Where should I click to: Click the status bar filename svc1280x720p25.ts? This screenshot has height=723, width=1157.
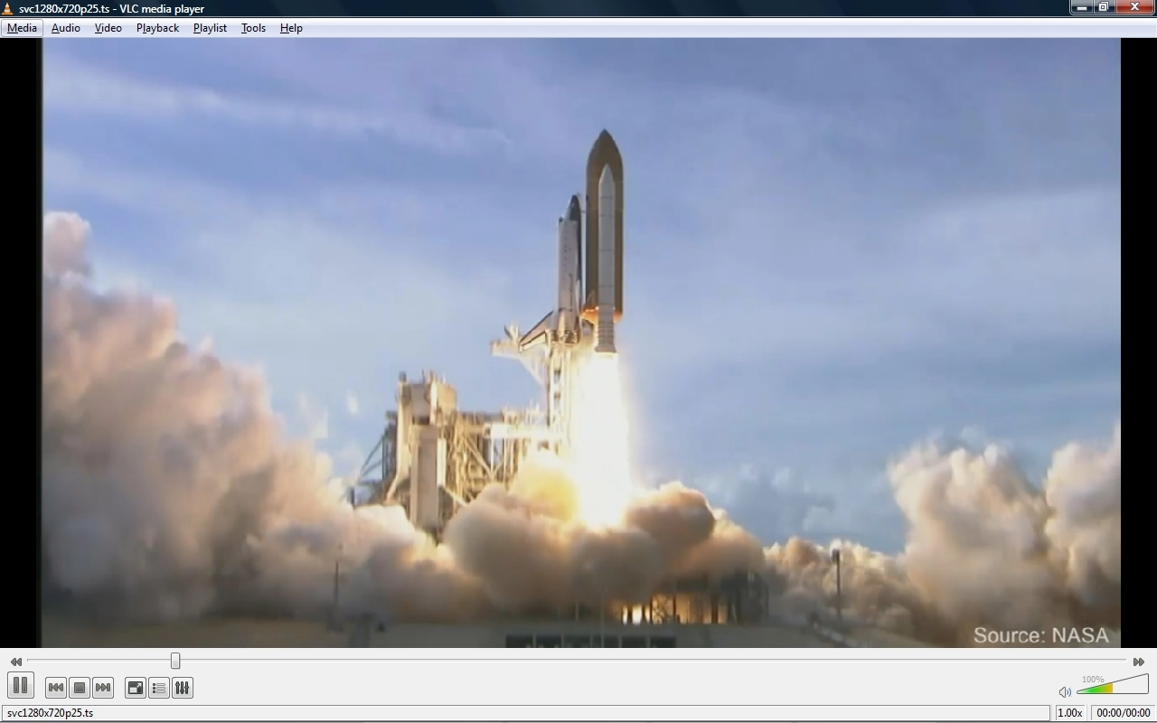click(x=50, y=713)
